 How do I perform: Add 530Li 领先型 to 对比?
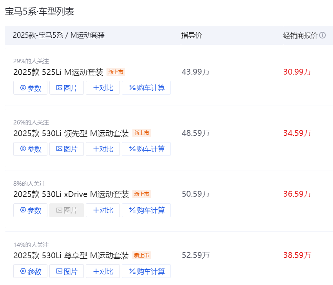click(103, 149)
